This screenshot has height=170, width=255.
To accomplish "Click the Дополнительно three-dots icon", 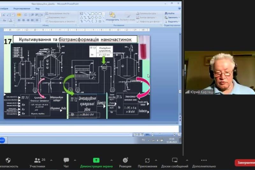I will 204,160.
